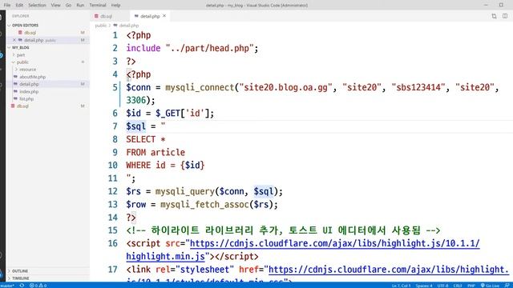Screen dimensions: 513x288
Task: Click the synchronize changes icon in status bar
Action: point(22,286)
